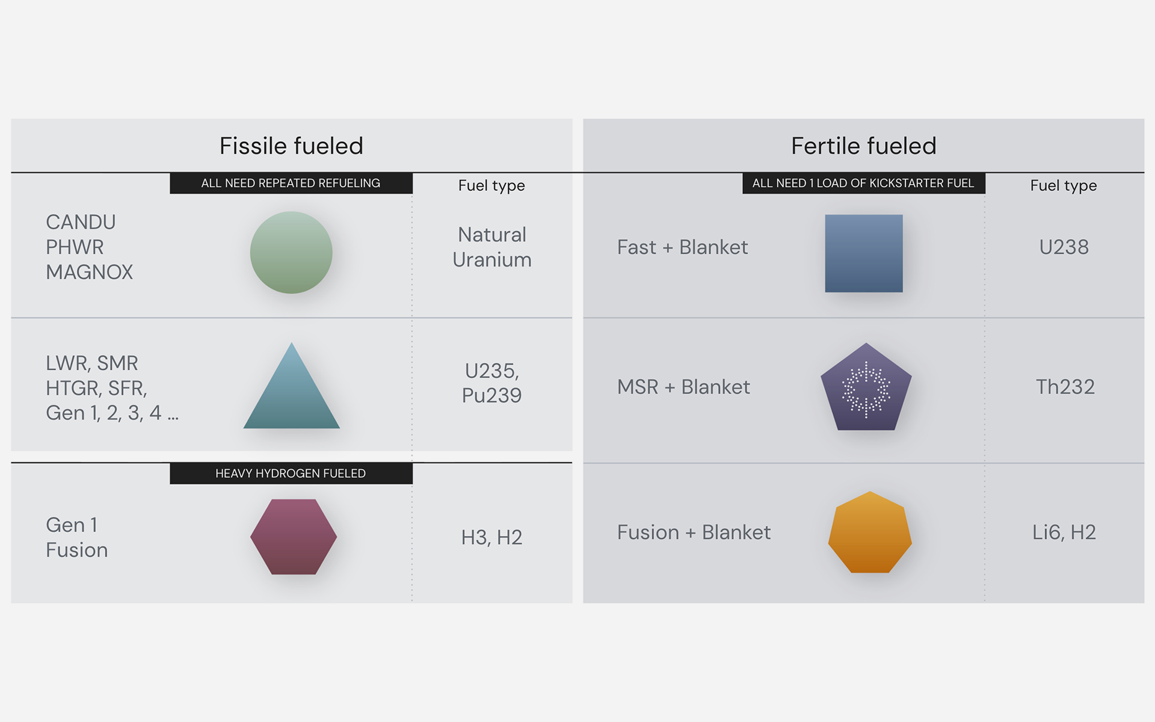Select the purple pentagon MSR icon
Screen dimensions: 1155x722
tap(866, 389)
